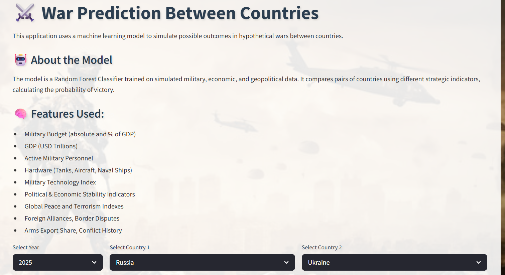
Task: Click the War Prediction Between Countries heading
Action: 180,13
